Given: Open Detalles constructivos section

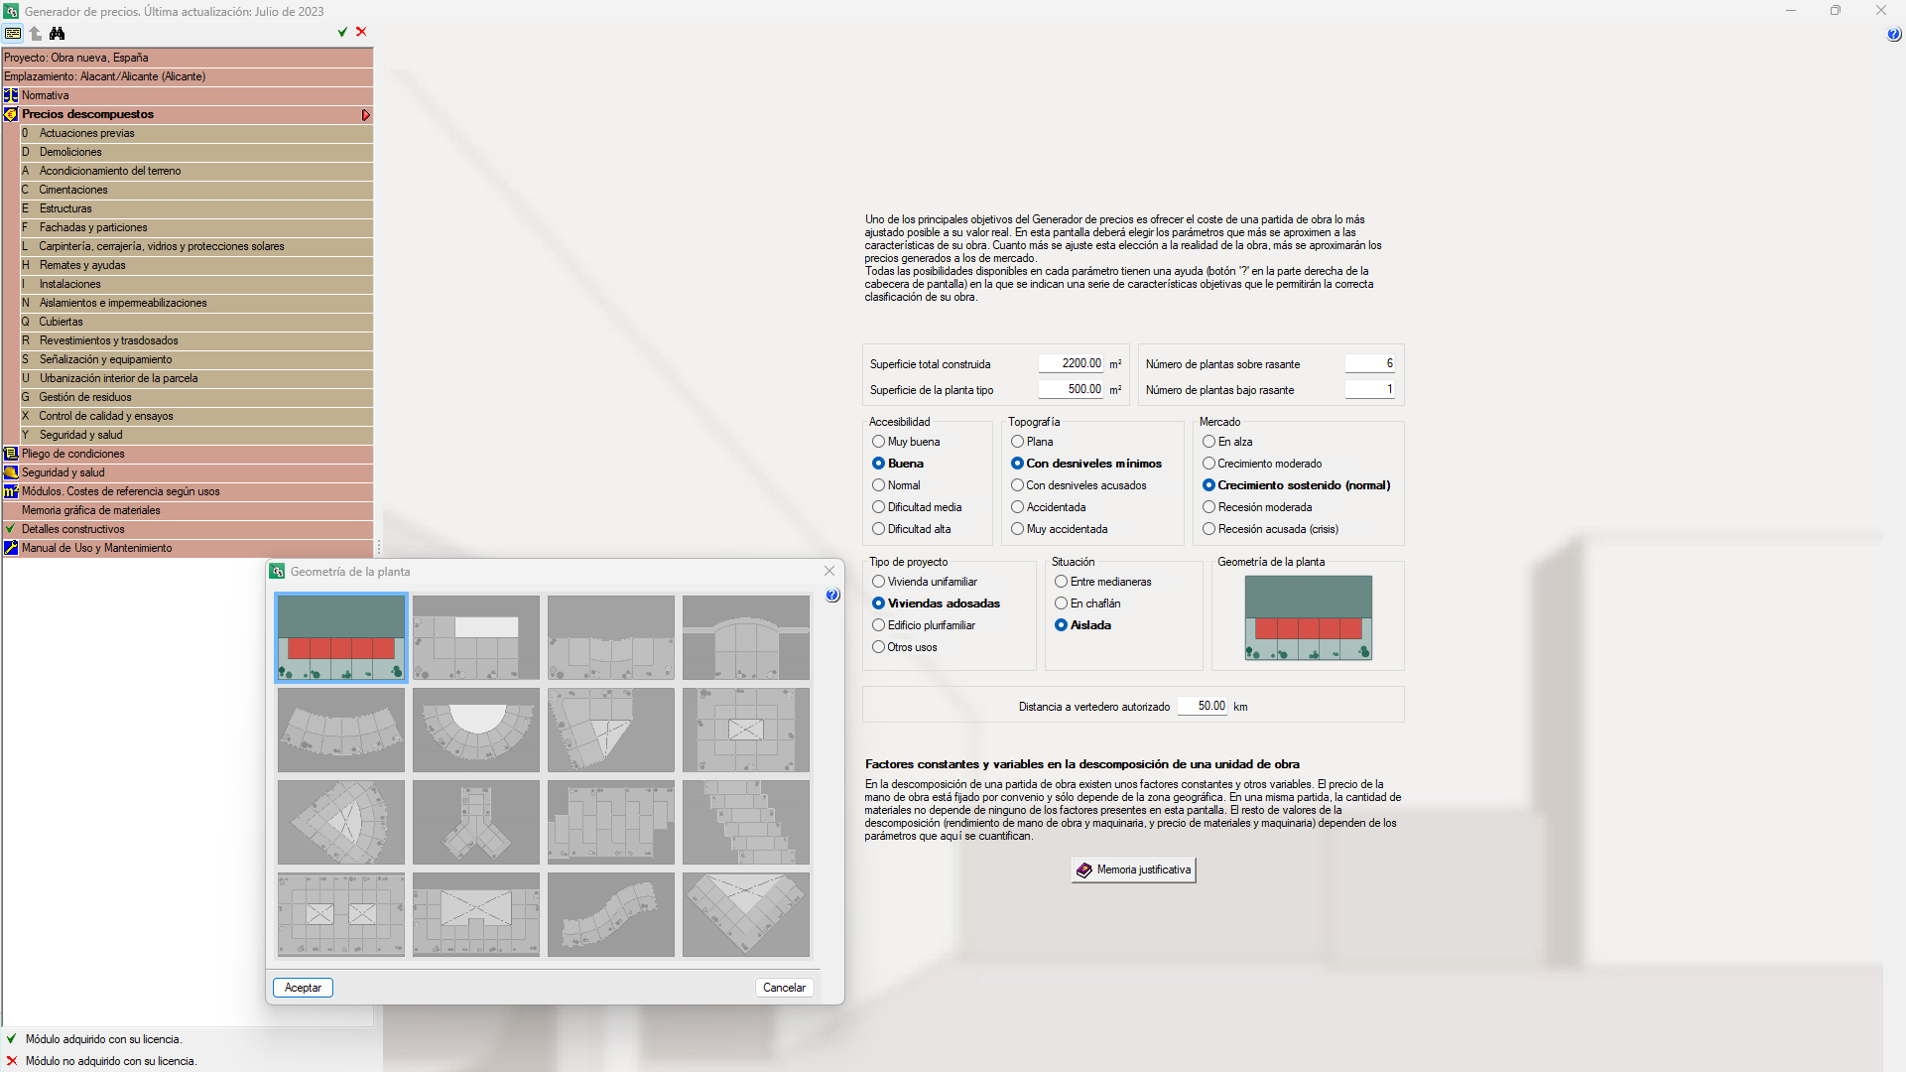Looking at the screenshot, I should tap(73, 529).
